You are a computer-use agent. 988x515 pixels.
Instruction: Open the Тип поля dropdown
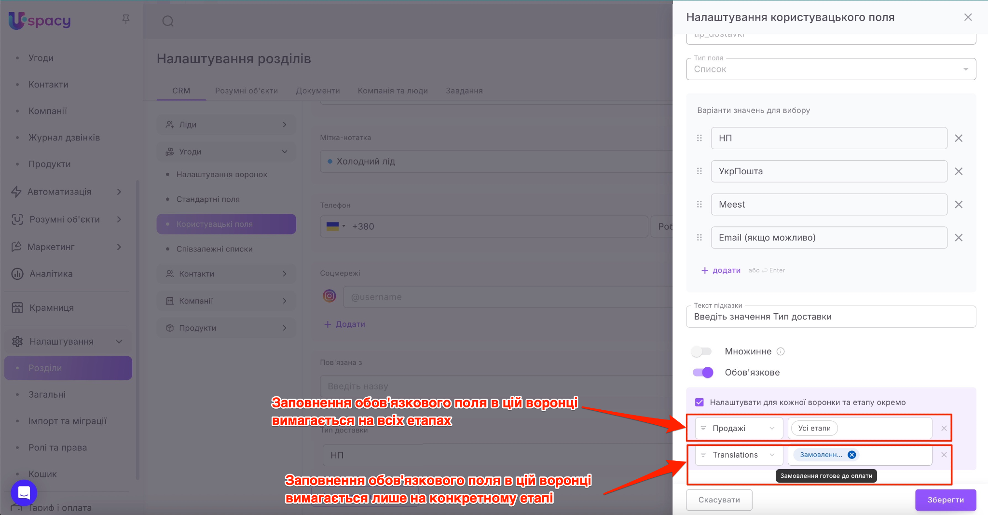(x=831, y=69)
